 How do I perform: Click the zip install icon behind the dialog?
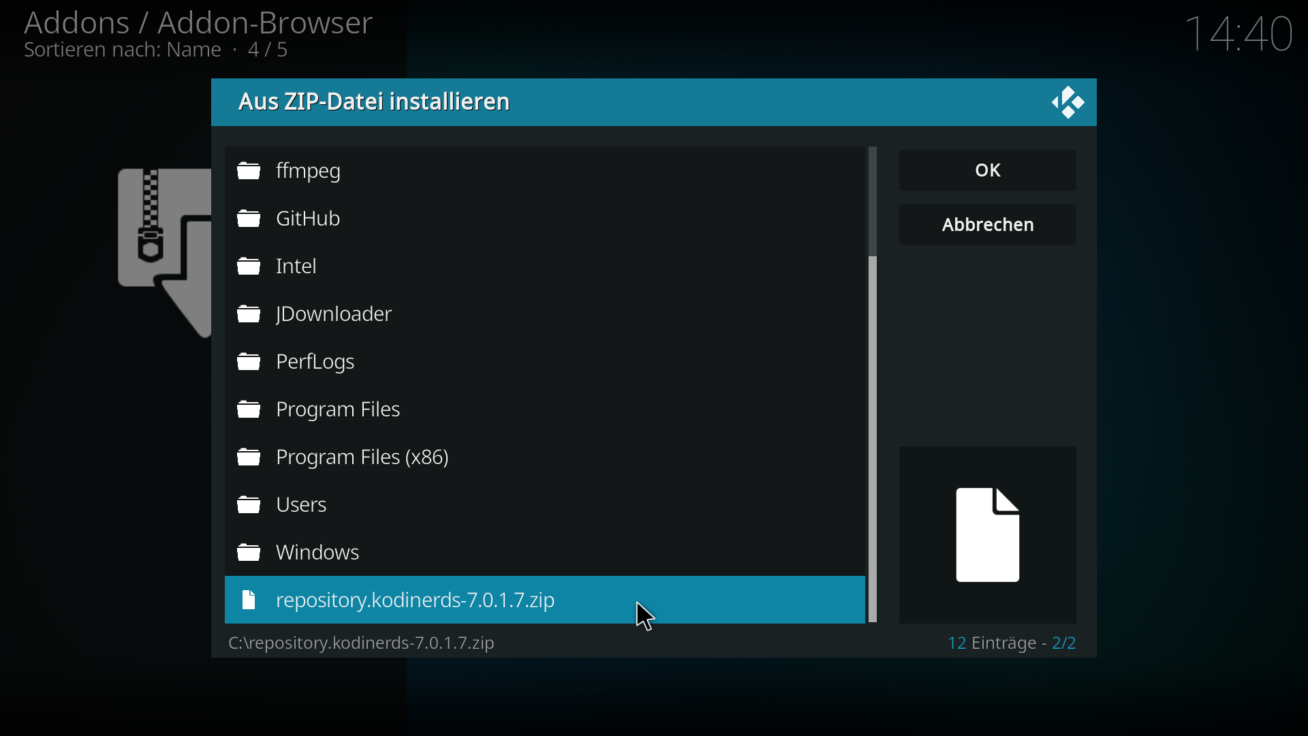coord(164,252)
